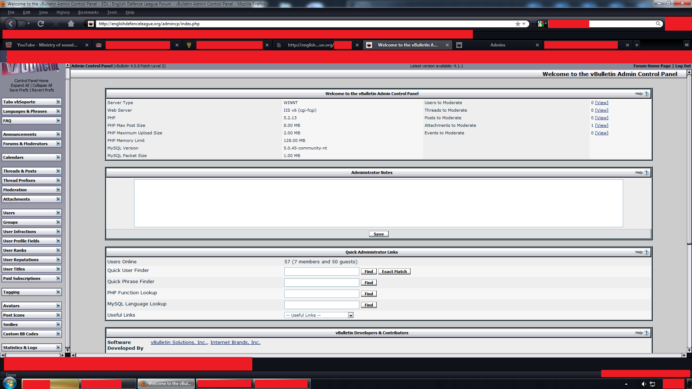Click the Save button for notes
Image resolution: width=692 pixels, height=389 pixels.
378,234
